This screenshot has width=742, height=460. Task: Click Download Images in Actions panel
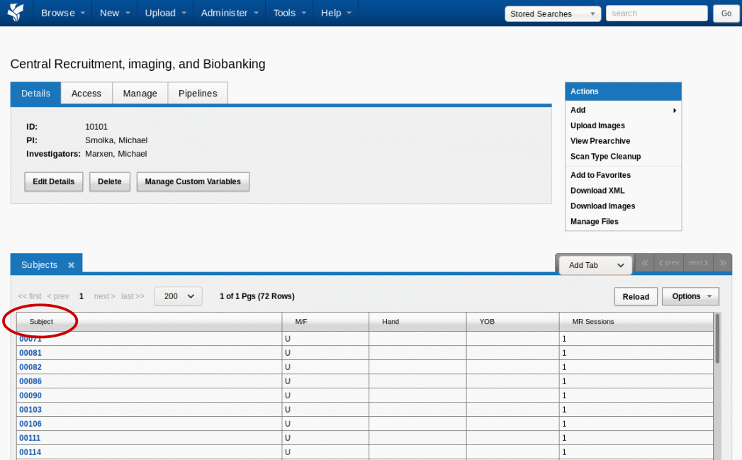[x=602, y=206]
